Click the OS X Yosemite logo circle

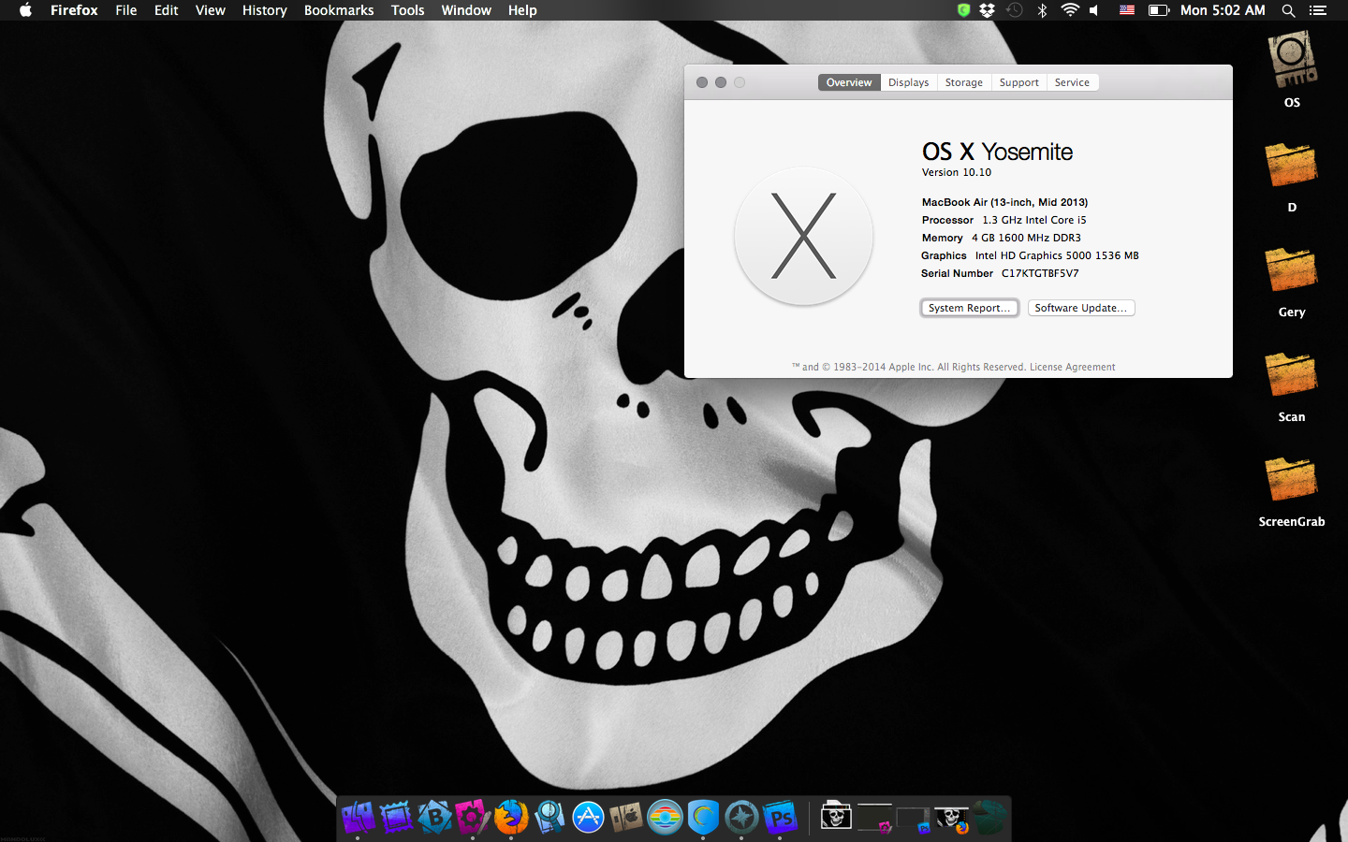pos(804,236)
